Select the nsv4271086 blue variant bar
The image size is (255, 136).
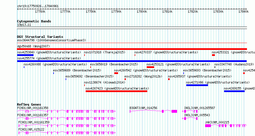(x=197, y=85)
